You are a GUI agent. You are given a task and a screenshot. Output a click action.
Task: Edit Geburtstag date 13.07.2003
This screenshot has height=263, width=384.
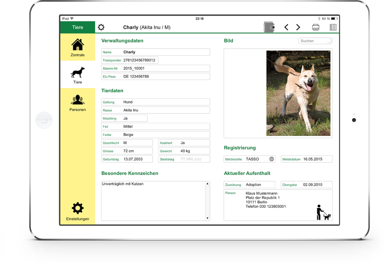pos(127,159)
